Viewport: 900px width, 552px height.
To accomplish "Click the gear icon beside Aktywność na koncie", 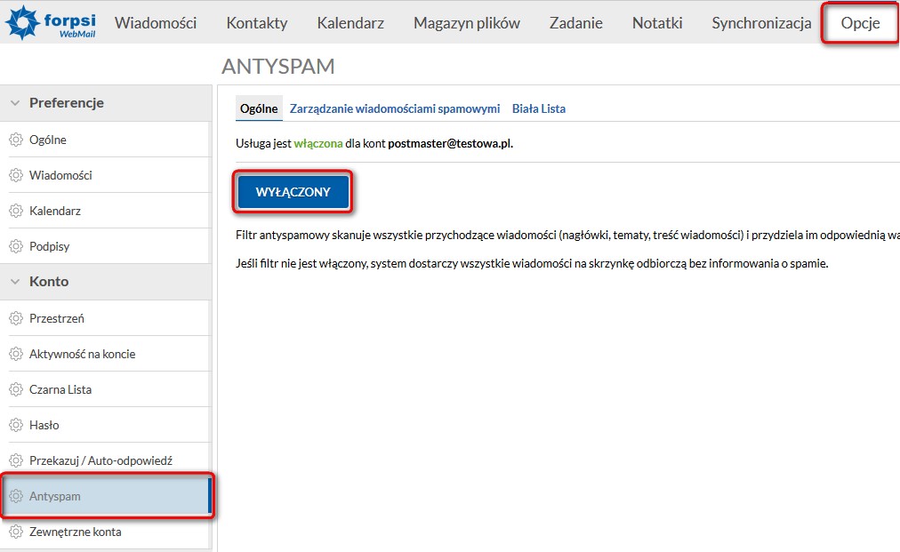I will click(16, 354).
